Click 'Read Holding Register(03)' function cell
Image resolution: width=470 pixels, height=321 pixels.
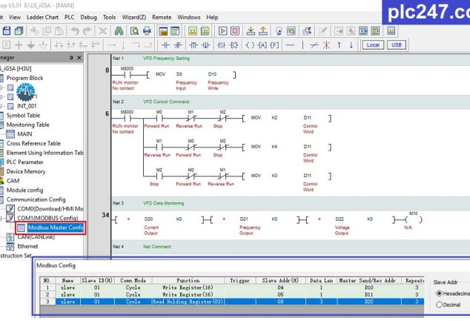[x=188, y=302]
